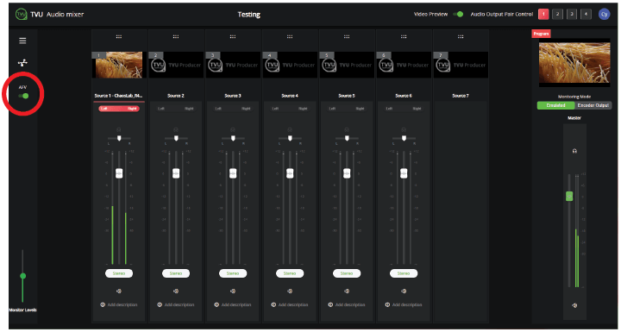Grab the drag handle above Source 7
This screenshot has height=332, width=621.
click(x=461, y=37)
